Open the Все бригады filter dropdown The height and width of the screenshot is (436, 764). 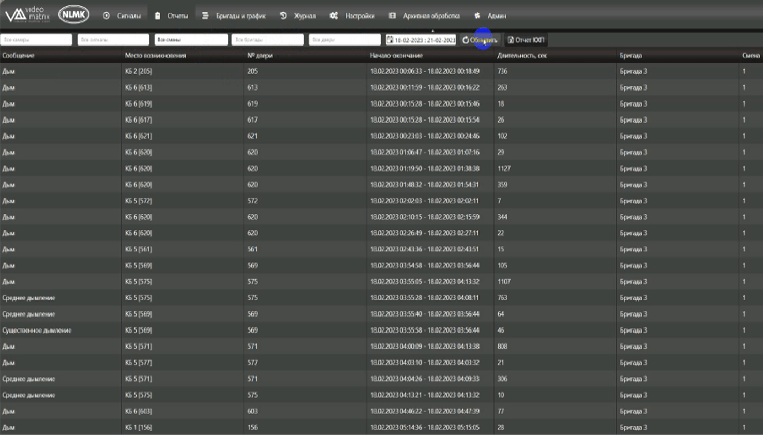(267, 40)
